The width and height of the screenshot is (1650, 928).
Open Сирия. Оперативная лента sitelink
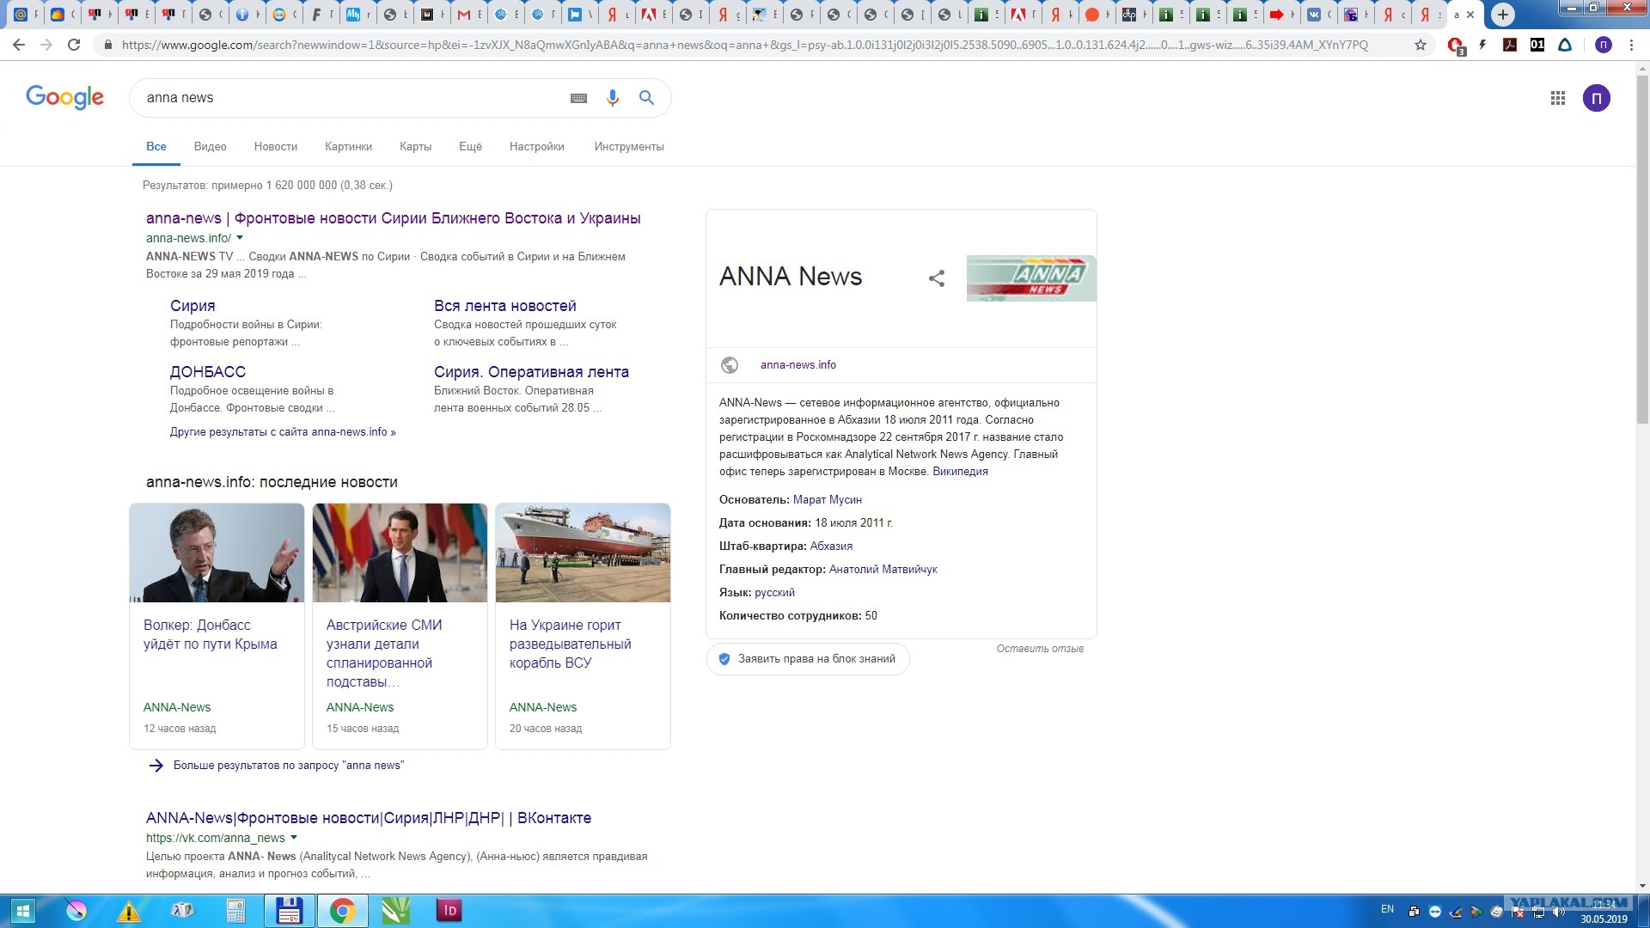point(531,372)
